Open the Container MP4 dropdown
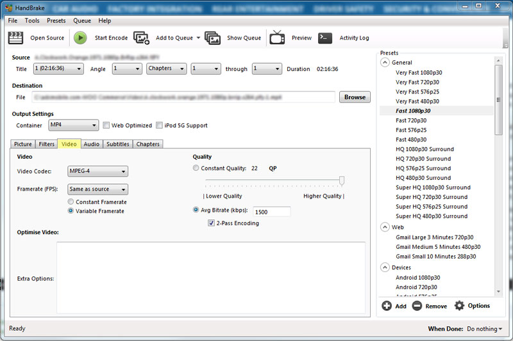The image size is (513, 341). coord(74,125)
